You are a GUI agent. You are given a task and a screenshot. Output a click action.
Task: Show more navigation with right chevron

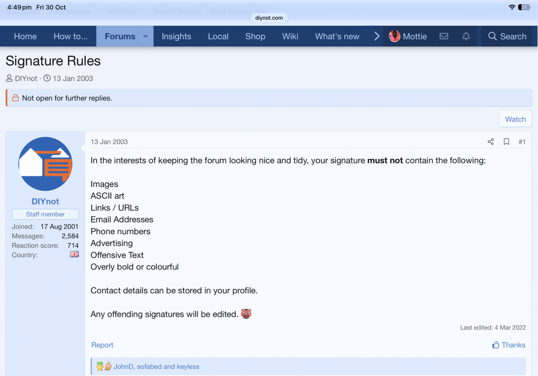(x=377, y=36)
